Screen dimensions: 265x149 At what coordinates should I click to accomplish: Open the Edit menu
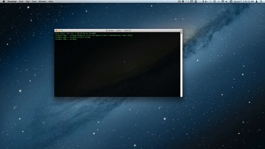[x=28, y=1]
